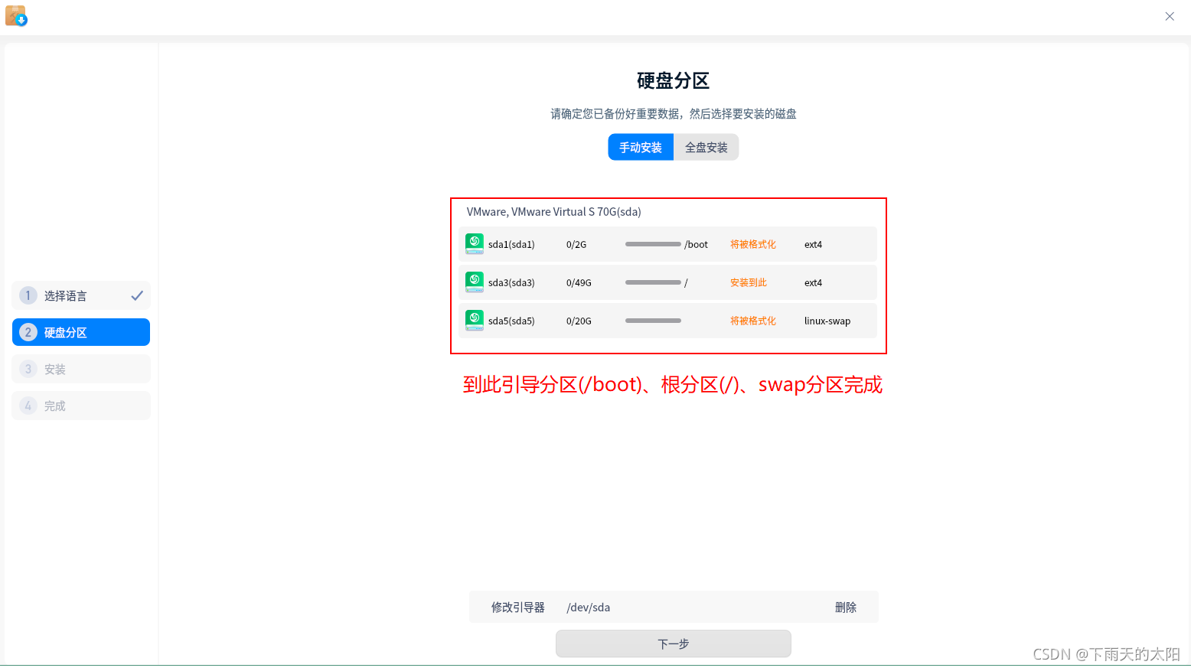1191x668 pixels.
Task: Click the step 4 完成 circle icon
Action: pos(28,405)
